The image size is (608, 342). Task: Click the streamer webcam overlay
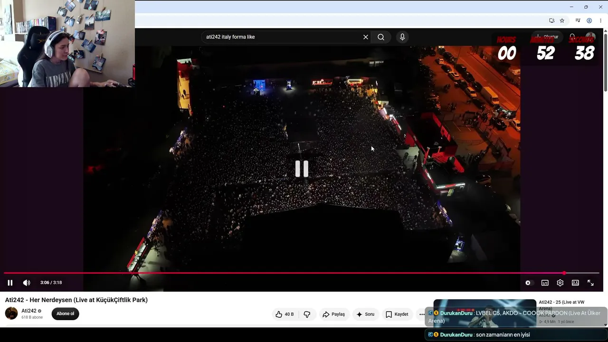click(x=67, y=44)
